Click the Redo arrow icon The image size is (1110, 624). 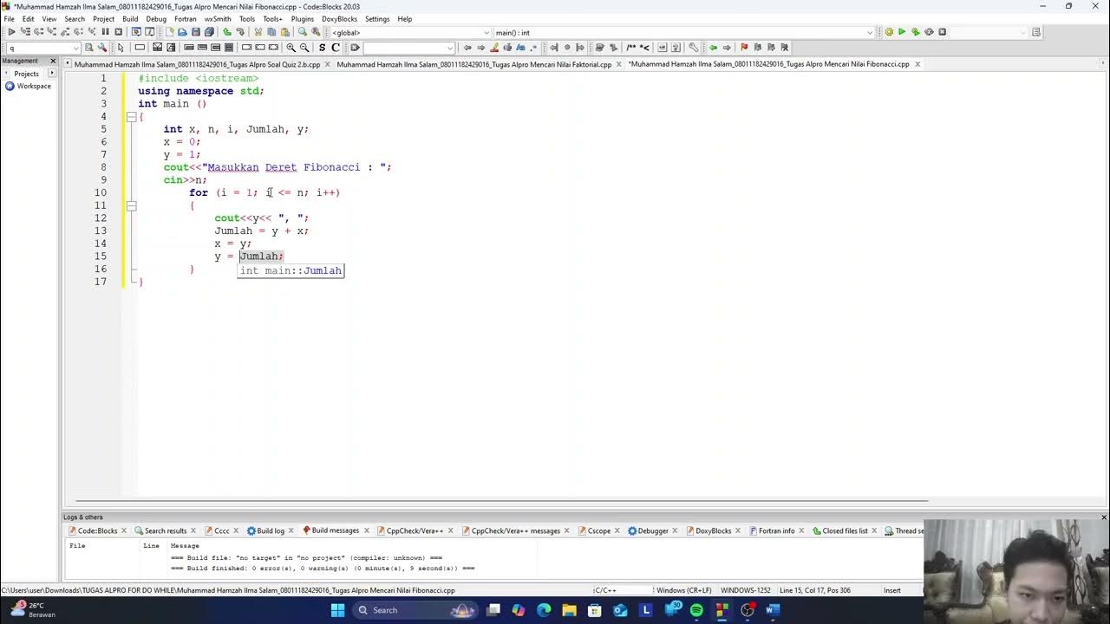241,32
